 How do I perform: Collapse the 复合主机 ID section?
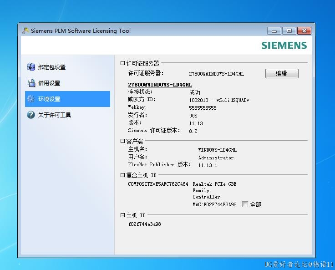point(122,175)
